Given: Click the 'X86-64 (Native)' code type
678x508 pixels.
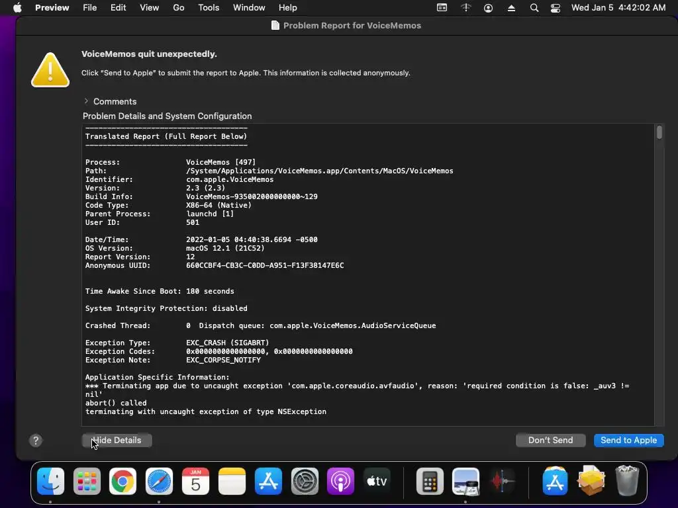Looking at the screenshot, I should tap(218, 205).
